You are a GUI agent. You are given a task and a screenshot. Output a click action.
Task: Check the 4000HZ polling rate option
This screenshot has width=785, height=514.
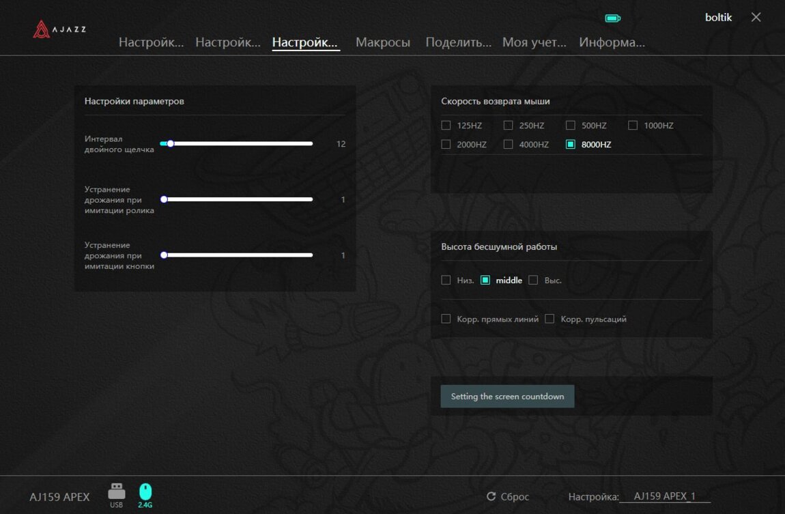508,145
